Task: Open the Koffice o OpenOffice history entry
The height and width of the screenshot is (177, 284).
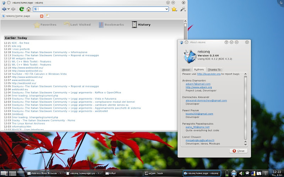Action: (x=66, y=92)
